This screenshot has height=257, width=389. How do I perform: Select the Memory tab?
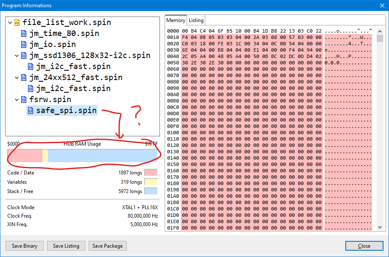click(176, 20)
